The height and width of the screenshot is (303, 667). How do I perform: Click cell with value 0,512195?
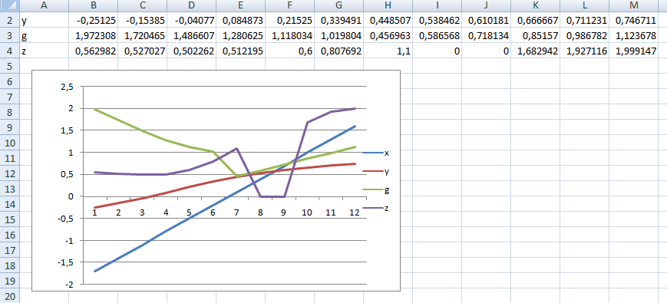[x=241, y=51]
